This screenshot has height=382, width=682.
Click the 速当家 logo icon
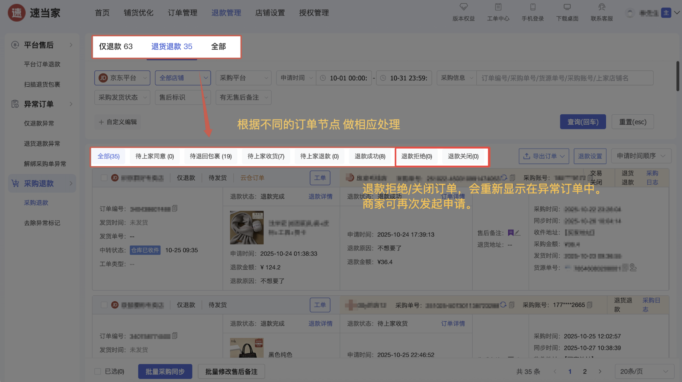pyautogui.click(x=16, y=13)
